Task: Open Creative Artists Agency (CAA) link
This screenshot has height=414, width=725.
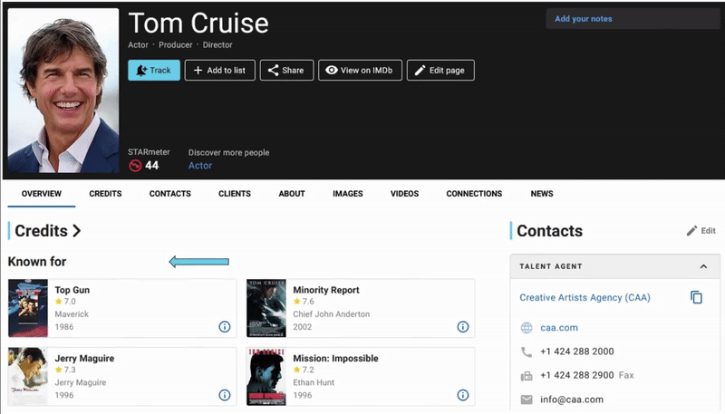Action: point(585,297)
